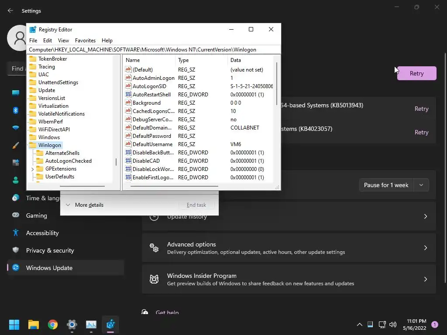Select the EnableFirstLogo... value
The image size is (447, 335).
tap(153, 177)
